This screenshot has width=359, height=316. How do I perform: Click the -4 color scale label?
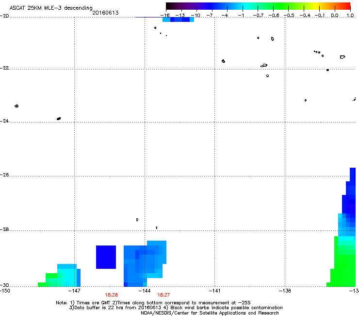pyautogui.click(x=225, y=16)
